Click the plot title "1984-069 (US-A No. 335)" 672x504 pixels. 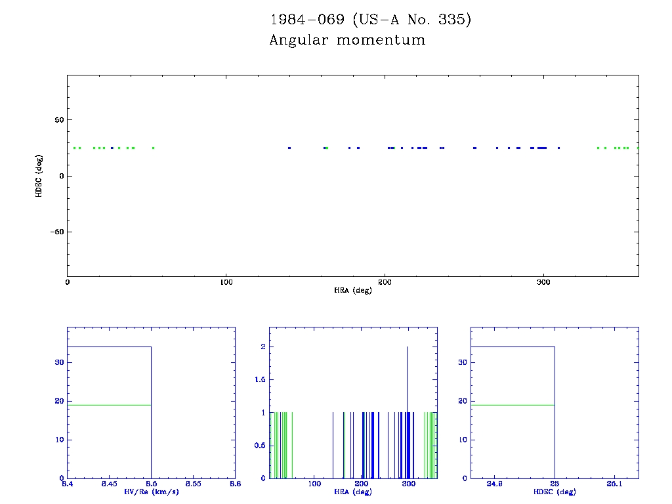[370, 20]
